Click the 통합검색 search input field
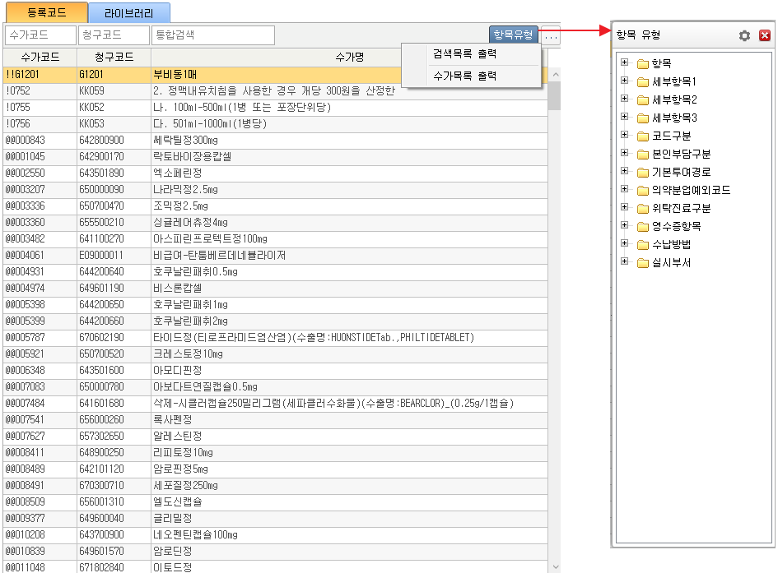This screenshot has width=778, height=573. 212,35
